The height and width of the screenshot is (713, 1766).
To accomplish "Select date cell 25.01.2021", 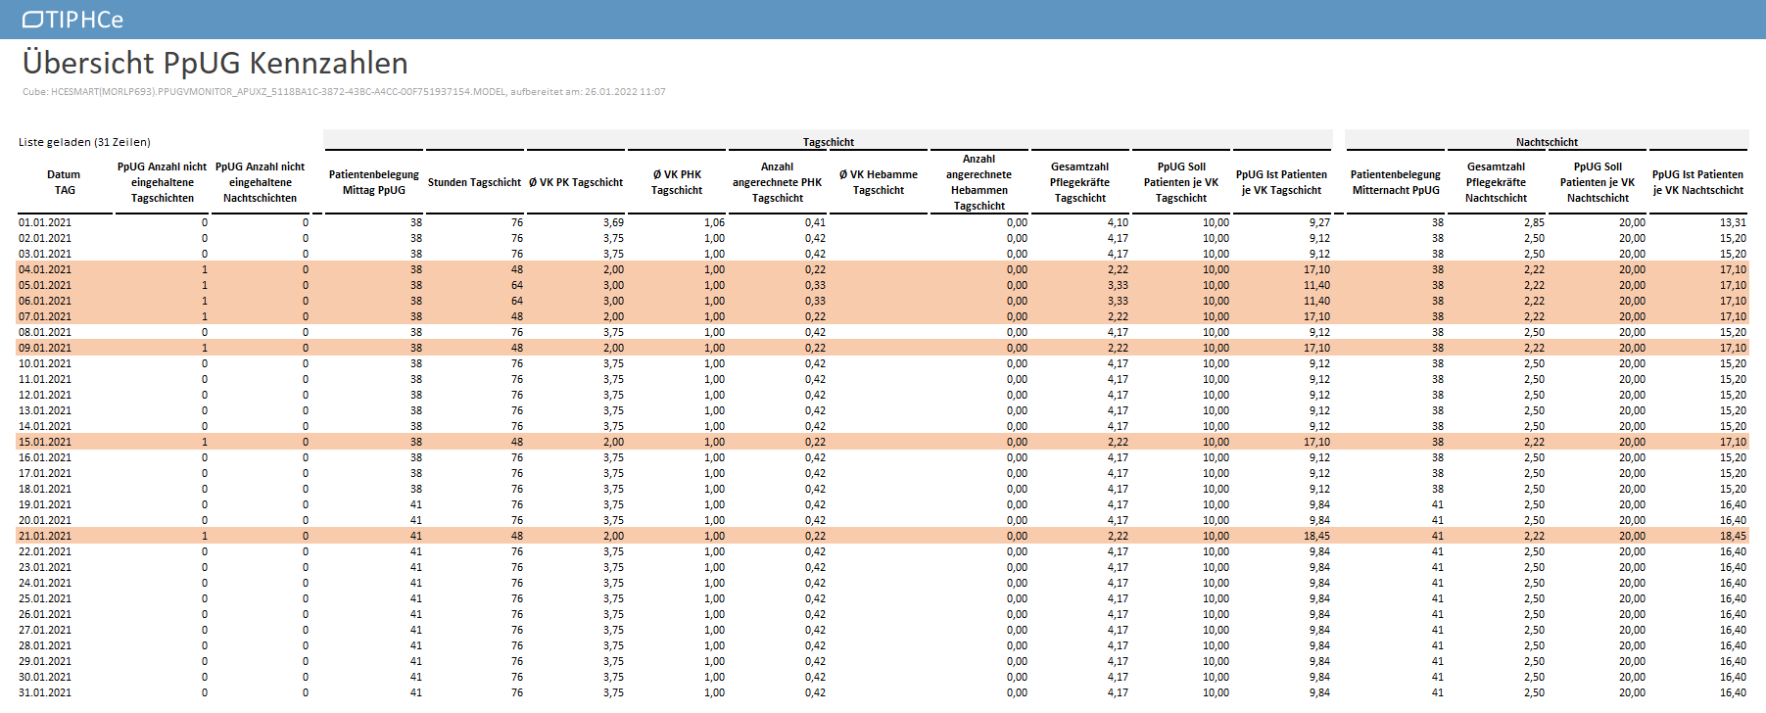I will click(45, 598).
